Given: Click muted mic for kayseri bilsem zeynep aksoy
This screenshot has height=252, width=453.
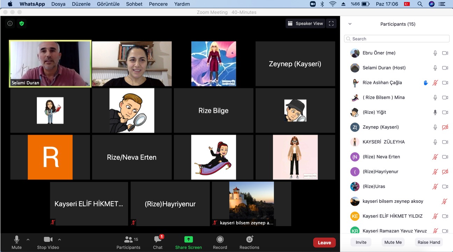Looking at the screenshot, I should coord(444,201).
